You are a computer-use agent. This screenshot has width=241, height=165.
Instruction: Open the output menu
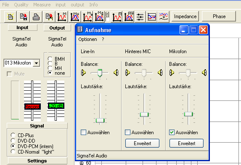(x=77, y=5)
